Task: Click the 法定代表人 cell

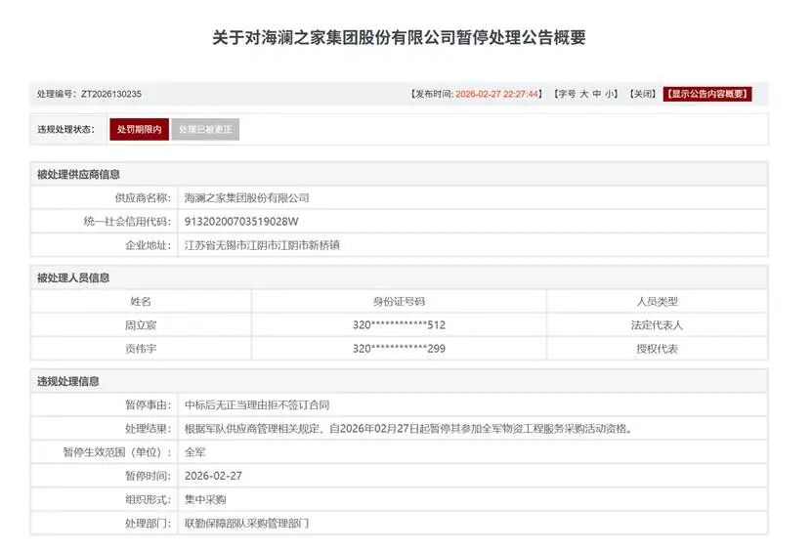Action: [658, 325]
